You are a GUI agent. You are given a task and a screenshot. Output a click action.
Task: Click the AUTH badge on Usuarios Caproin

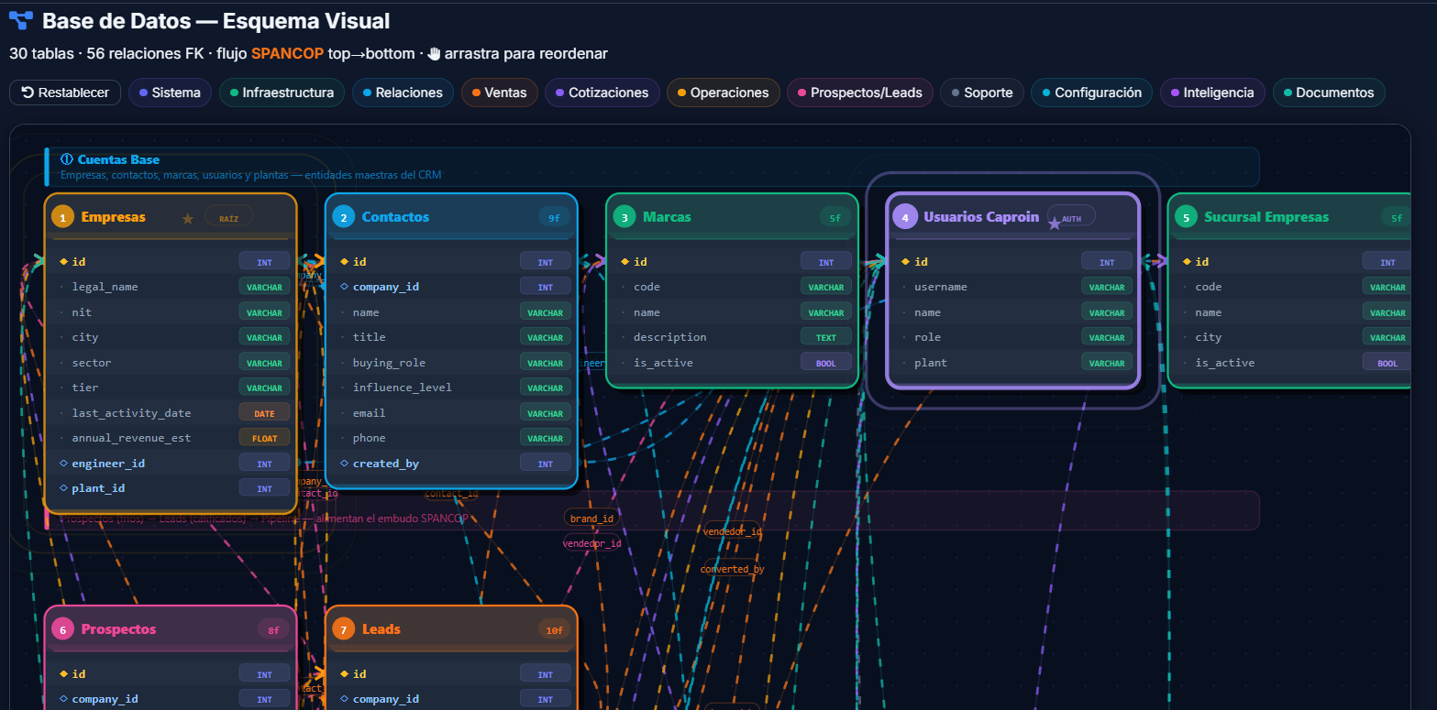(1071, 218)
